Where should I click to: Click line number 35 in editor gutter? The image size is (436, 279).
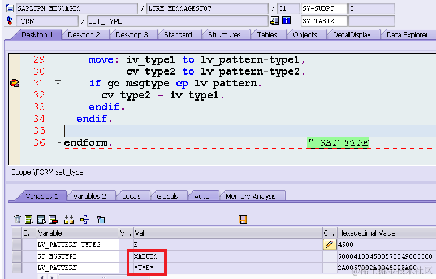coord(39,130)
